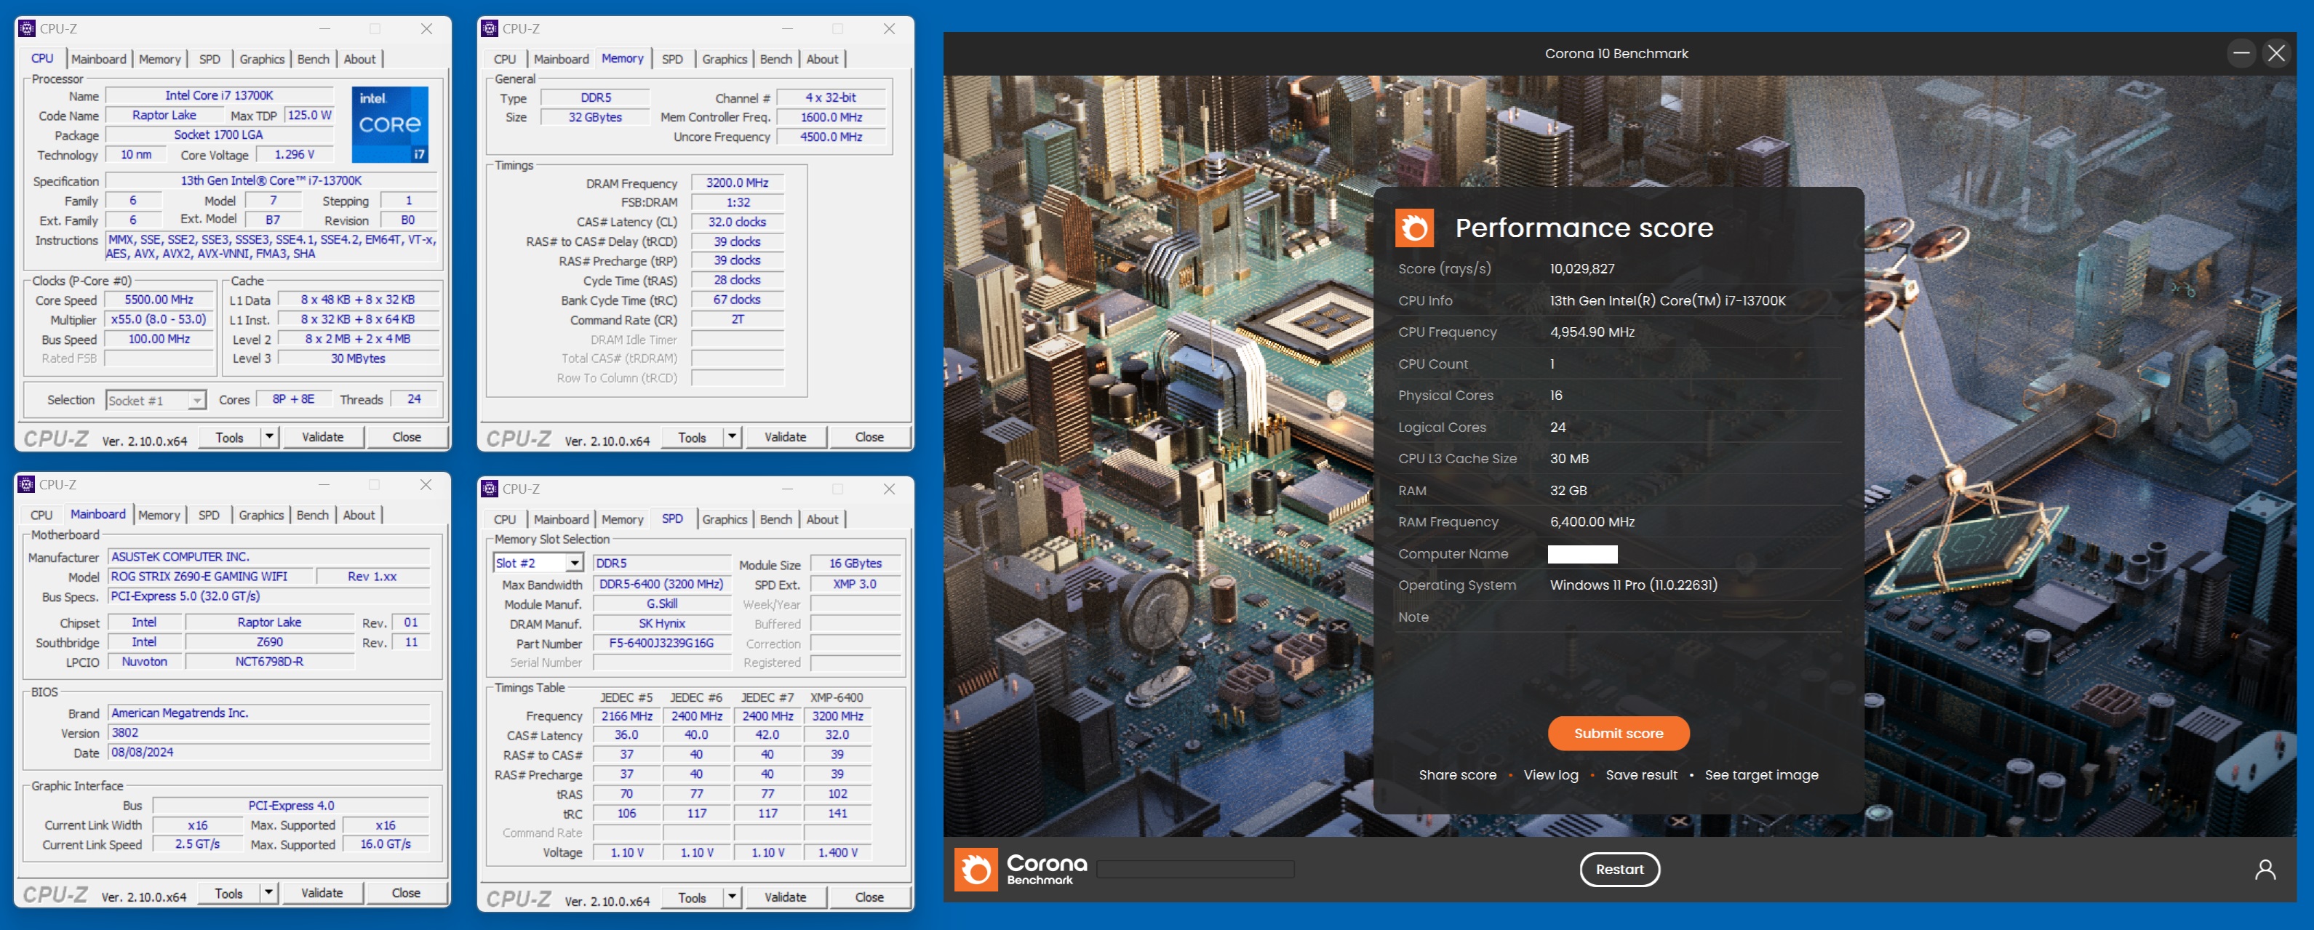Viewport: 2314px width, 930px height.
Task: Minimize the Corona 10 Benchmark window
Action: click(2241, 53)
